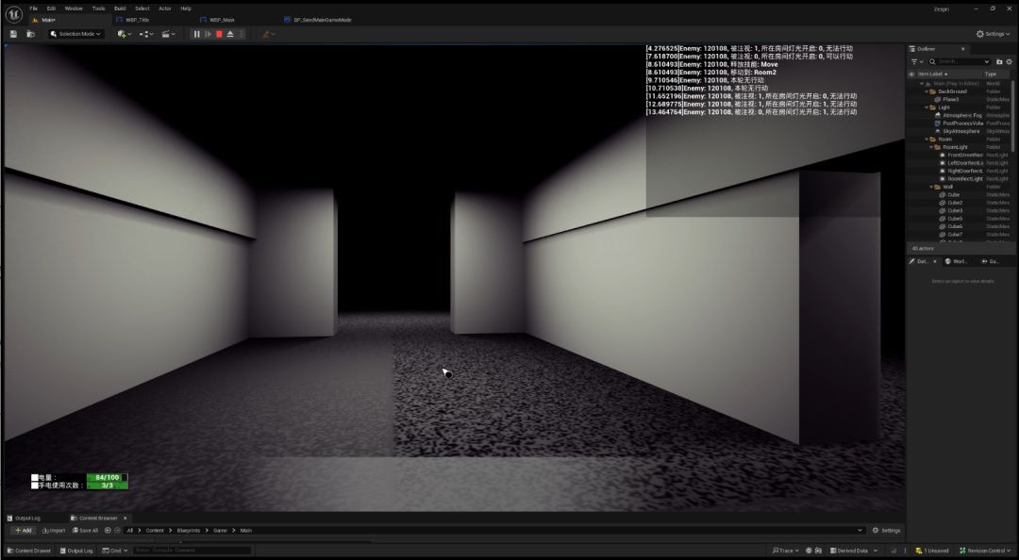
Task: Open the Selection Mode dropdown
Action: pyautogui.click(x=75, y=34)
